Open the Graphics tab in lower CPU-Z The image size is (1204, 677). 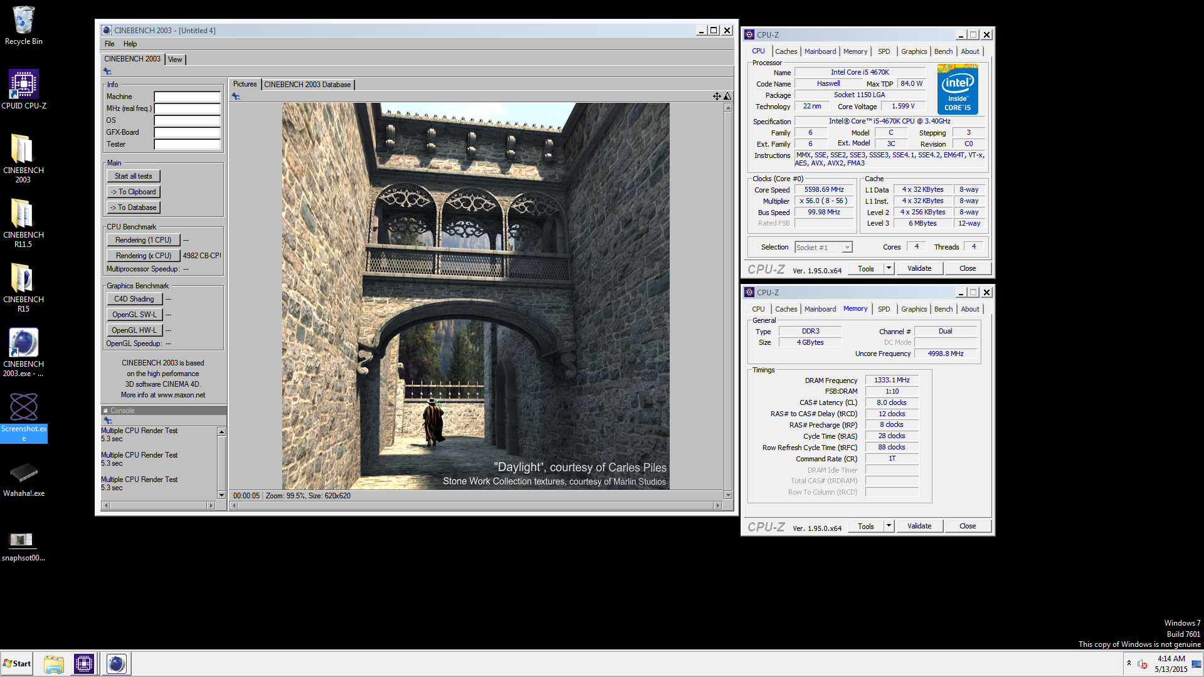(914, 309)
